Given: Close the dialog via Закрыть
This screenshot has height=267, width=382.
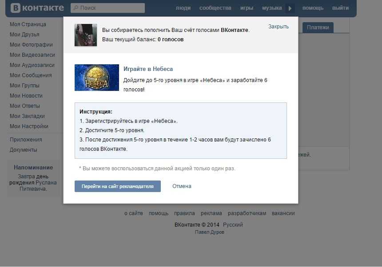Looking at the screenshot, I should (x=278, y=27).
